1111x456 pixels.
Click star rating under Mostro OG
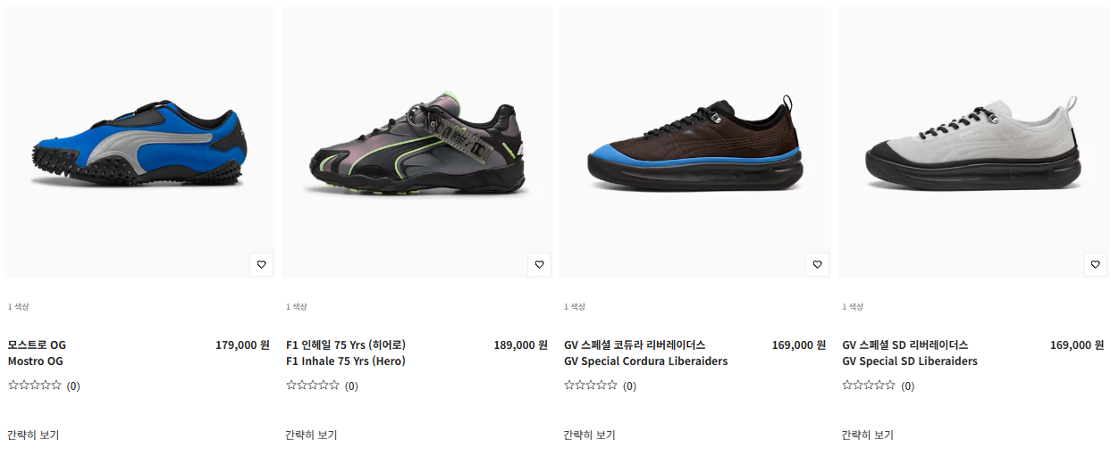coord(35,386)
